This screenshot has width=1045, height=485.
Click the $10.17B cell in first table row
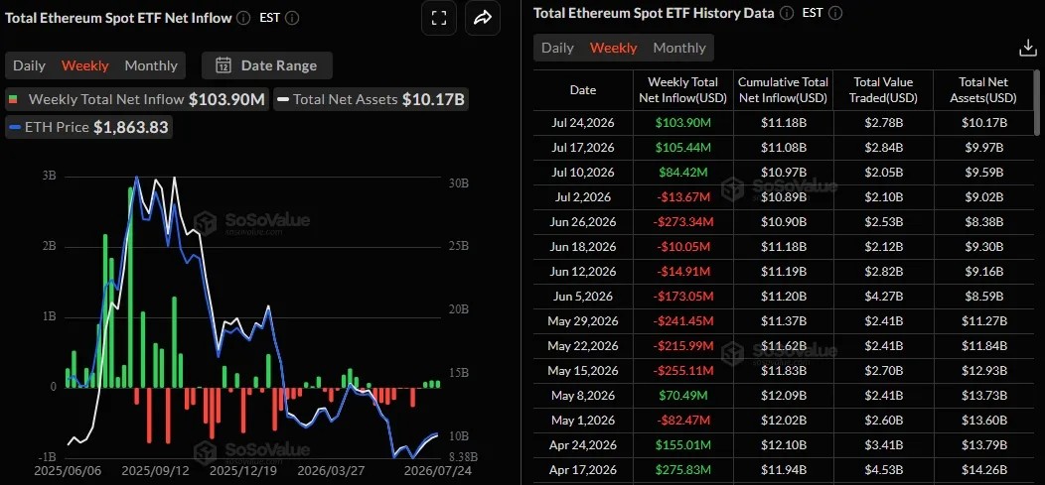click(983, 122)
